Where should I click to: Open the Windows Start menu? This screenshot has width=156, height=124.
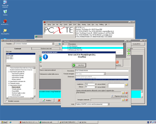[4, 122]
